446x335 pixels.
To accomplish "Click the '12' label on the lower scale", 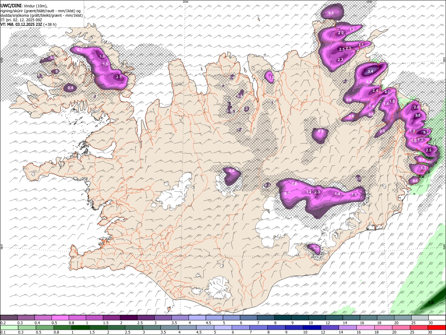I will pos(323,332).
